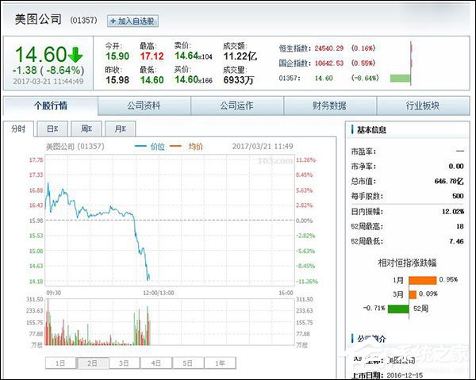Click the 相对恒指涨跌幅 heading
The height and width of the screenshot is (380, 476).
click(x=407, y=263)
